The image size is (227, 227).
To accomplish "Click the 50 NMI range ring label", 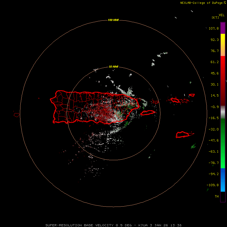I will point(113,67).
